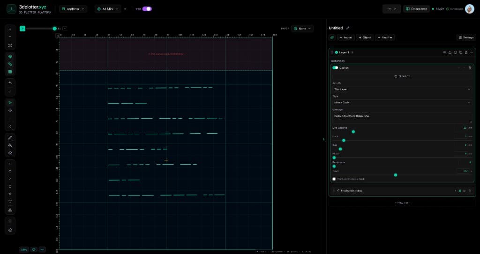The width and height of the screenshot is (480, 254).
Task: Toggle Freehand strokes visibility icon
Action: (465, 191)
